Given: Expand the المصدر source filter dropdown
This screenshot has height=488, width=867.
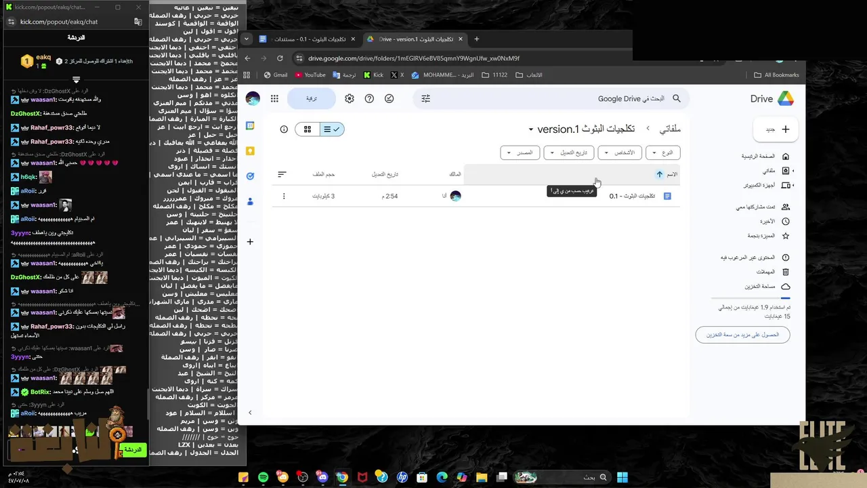Looking at the screenshot, I should [x=520, y=152].
